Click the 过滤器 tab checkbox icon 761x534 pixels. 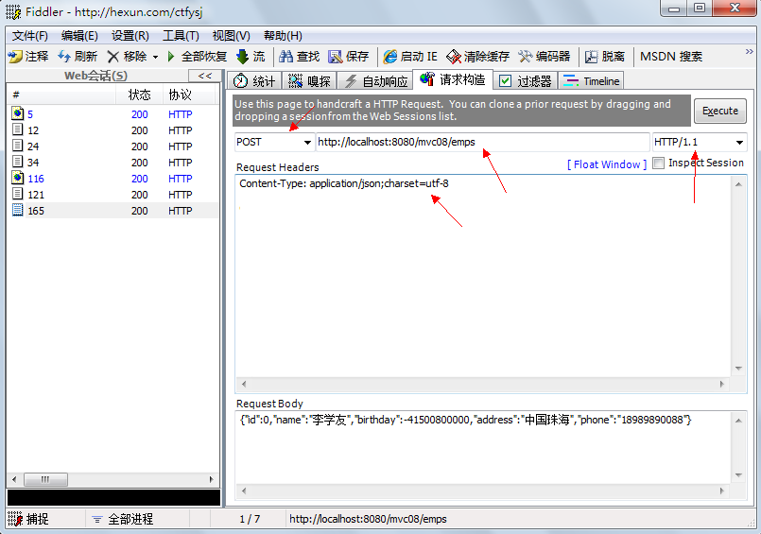pos(505,81)
